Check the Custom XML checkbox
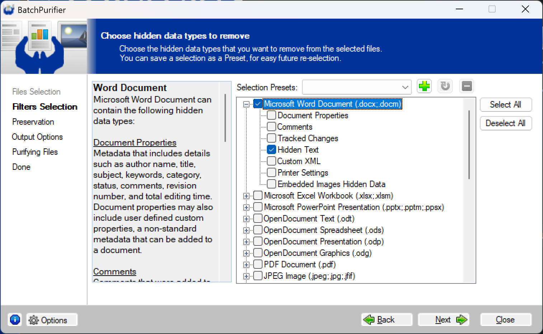The image size is (543, 334). 271,161
